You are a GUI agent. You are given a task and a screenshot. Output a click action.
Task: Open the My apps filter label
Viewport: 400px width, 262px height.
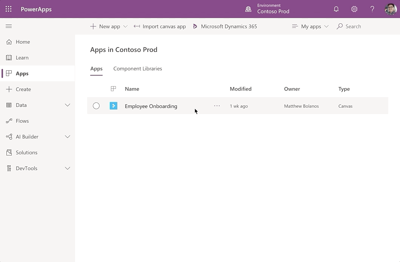coord(311,26)
